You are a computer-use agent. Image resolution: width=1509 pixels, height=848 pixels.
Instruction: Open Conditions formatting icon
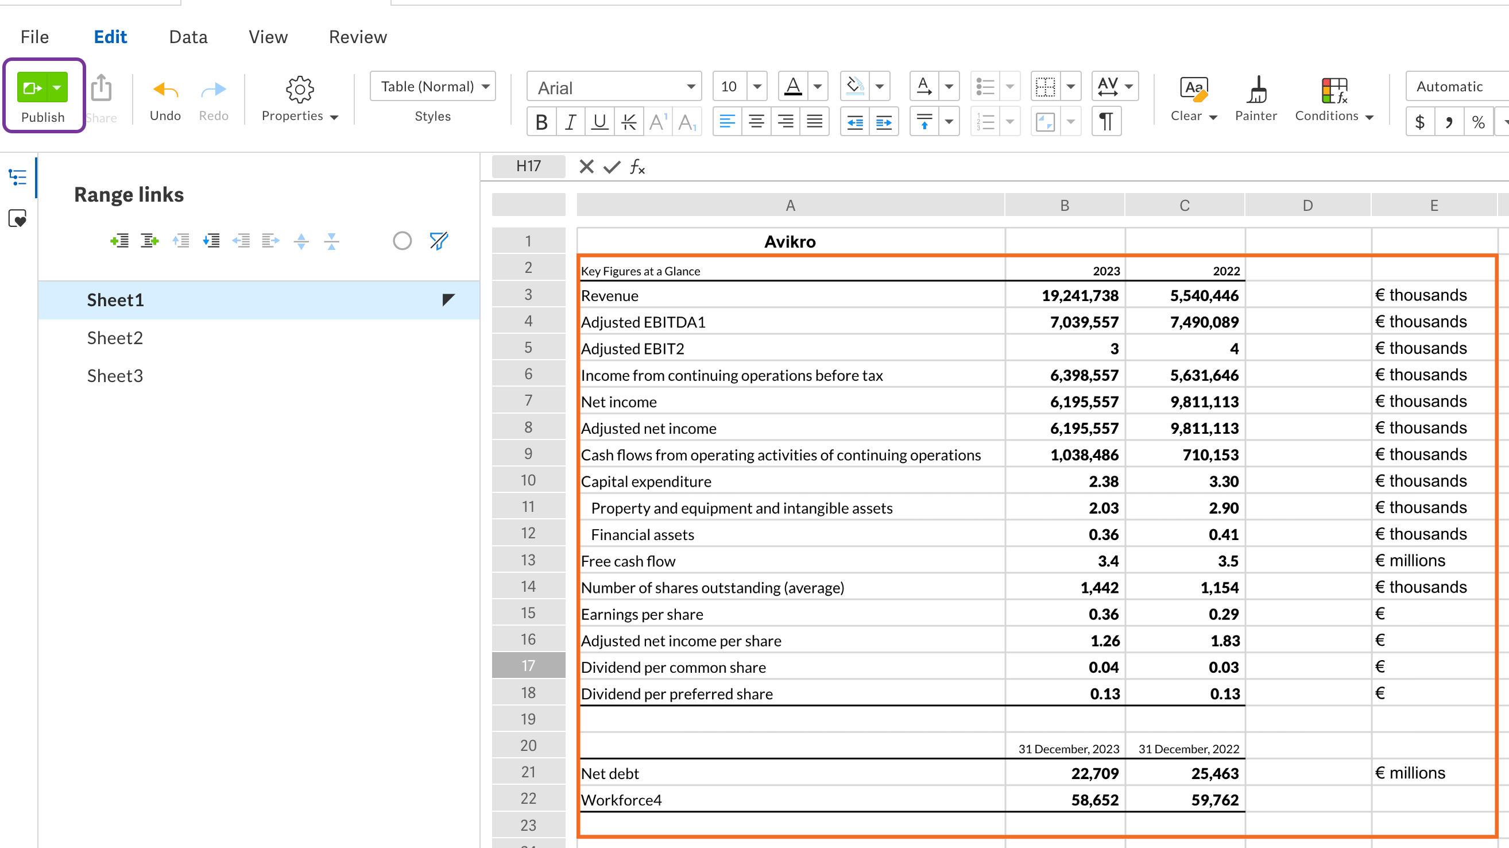(1334, 90)
